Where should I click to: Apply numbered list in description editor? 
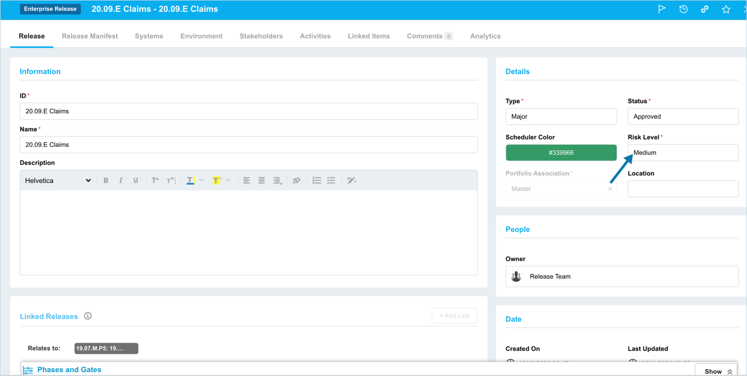click(316, 181)
